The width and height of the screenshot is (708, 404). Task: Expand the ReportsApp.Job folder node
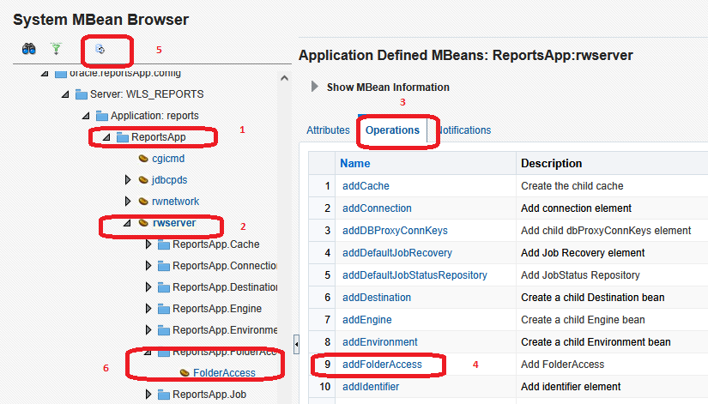pos(148,395)
